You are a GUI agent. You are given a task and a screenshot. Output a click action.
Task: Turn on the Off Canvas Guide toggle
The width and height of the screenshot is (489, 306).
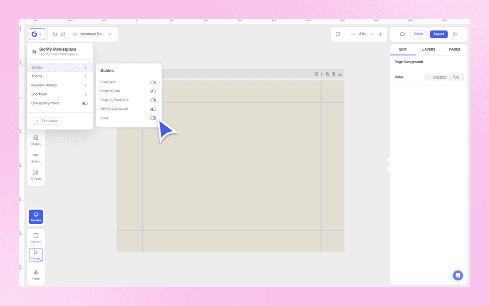(x=153, y=109)
